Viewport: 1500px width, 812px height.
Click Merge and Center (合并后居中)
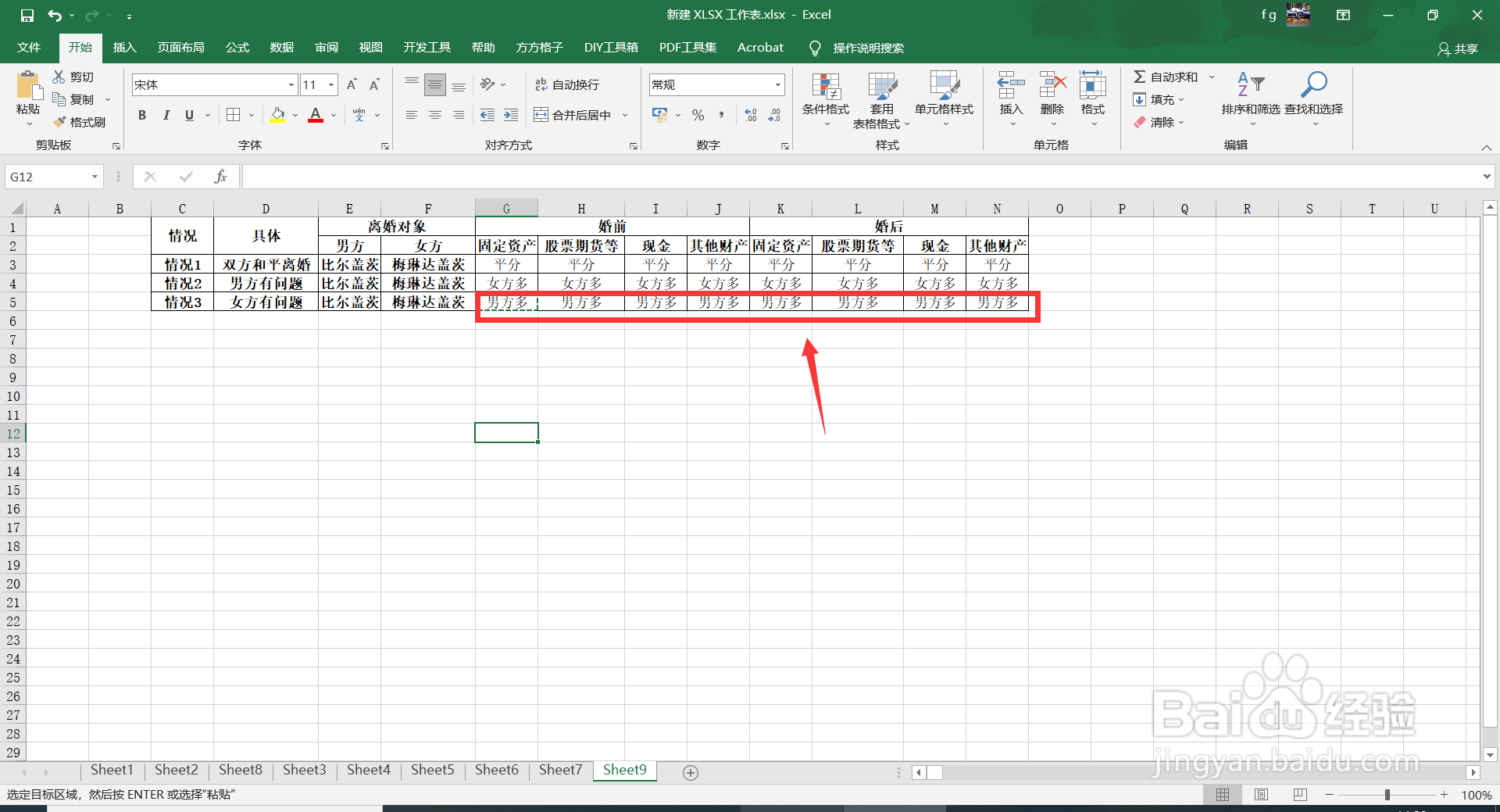click(x=573, y=115)
